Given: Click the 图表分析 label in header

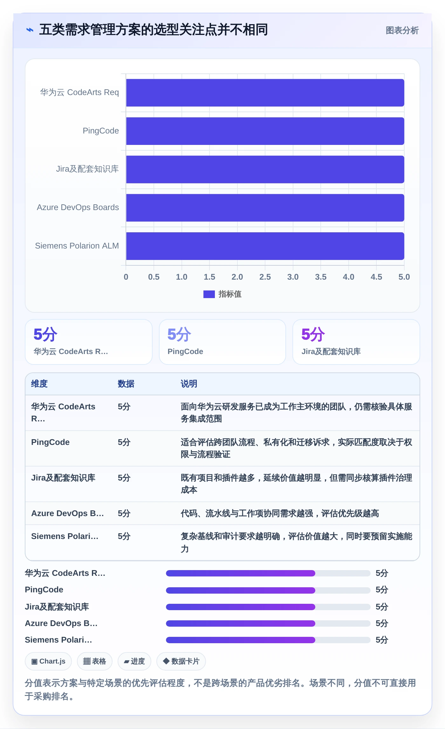Looking at the screenshot, I should click(402, 30).
